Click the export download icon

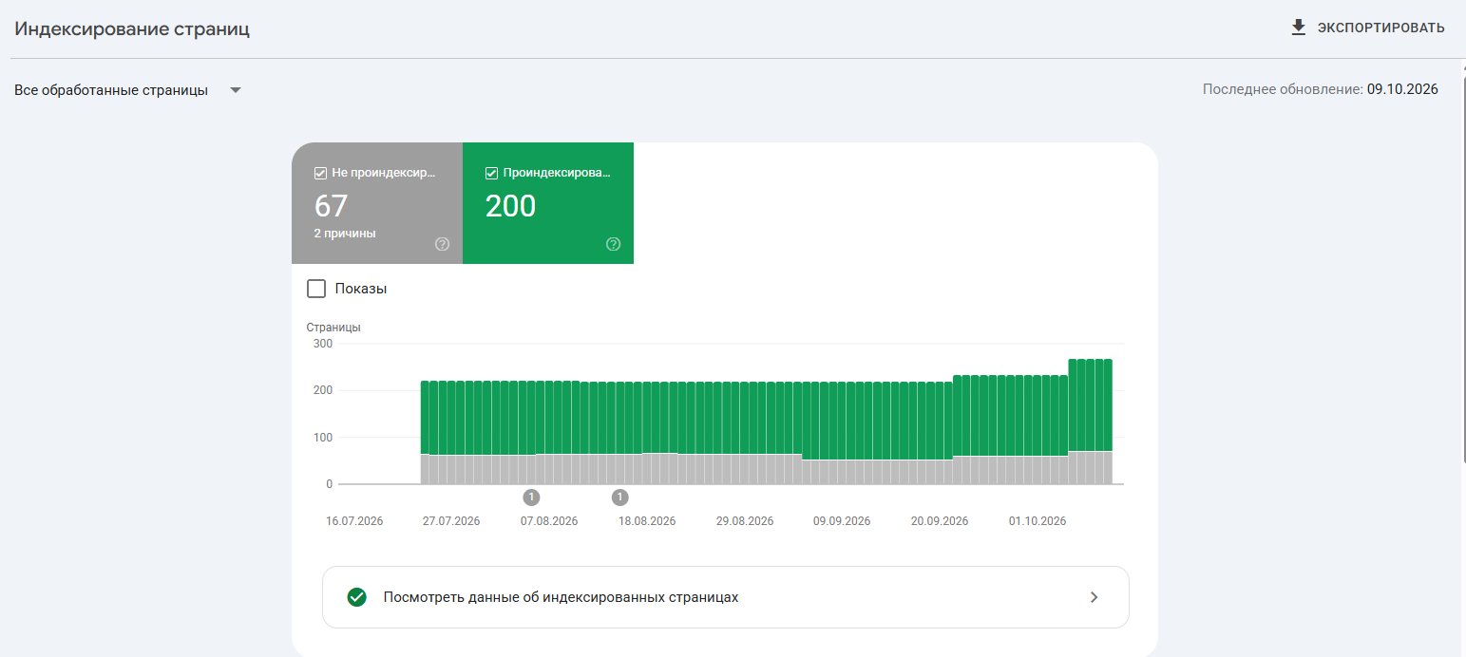point(1299,28)
